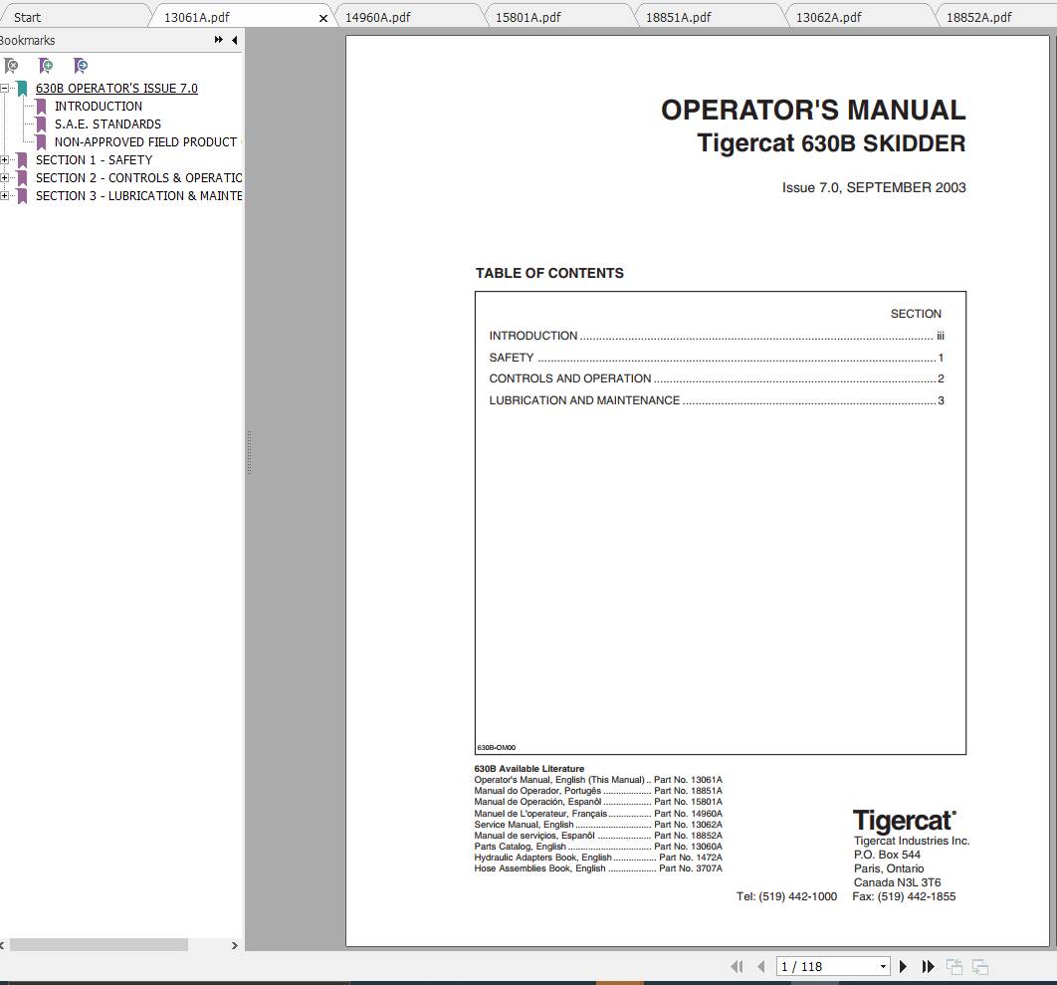The width and height of the screenshot is (1057, 985).
Task: Collapse the Bookmarks panel with the left-arrow toggle
Action: tap(234, 40)
